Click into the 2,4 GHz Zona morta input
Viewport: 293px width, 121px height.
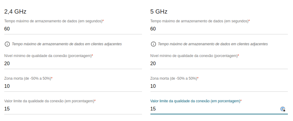(73, 86)
